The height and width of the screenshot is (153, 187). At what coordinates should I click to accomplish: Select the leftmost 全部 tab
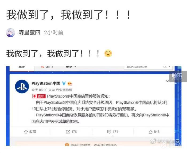coord(22,67)
